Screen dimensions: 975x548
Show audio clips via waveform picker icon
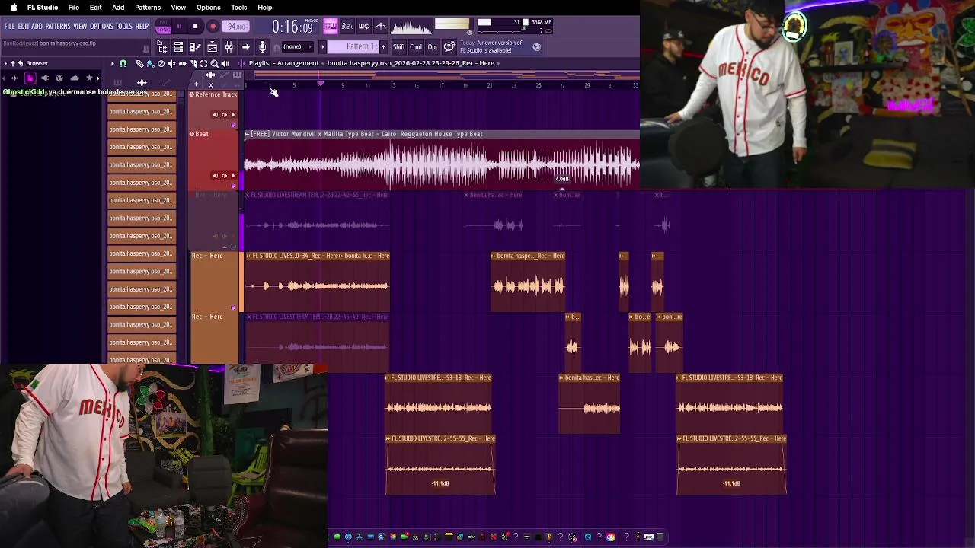142,83
